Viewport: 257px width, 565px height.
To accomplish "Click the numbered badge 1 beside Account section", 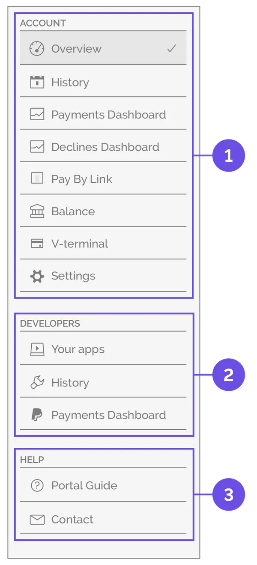I will pos(228,155).
